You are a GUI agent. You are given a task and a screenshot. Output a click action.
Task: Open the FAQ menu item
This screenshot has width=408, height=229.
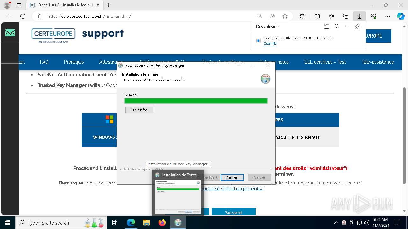pos(44,62)
